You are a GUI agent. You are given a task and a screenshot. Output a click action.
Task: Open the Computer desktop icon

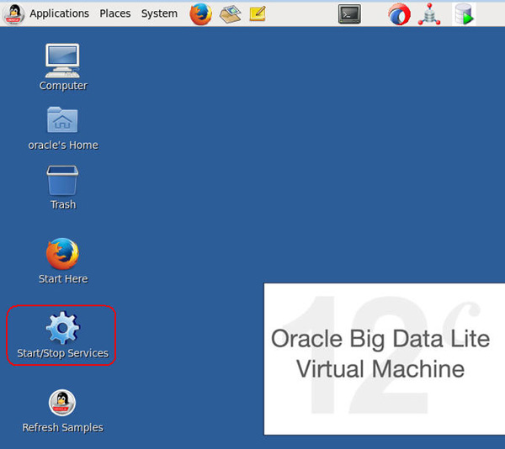[x=62, y=61]
